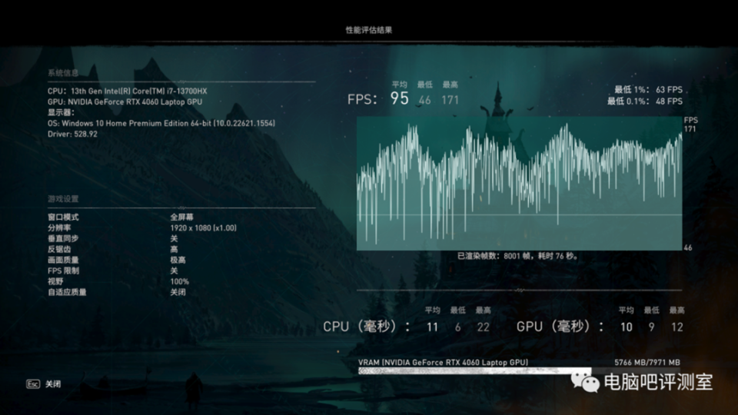Viewport: 738px width, 415px height.
Task: Click the FPS: label above the graph
Action: click(362, 99)
